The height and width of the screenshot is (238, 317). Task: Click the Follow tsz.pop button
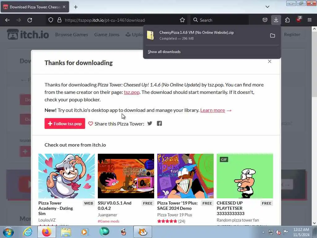[65, 123]
